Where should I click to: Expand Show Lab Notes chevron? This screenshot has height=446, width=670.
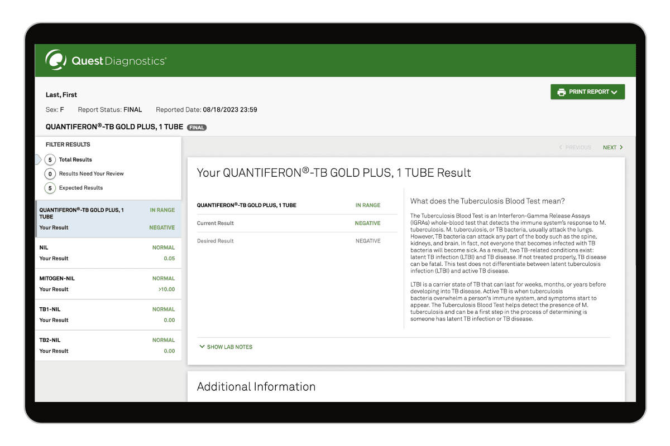click(x=202, y=347)
